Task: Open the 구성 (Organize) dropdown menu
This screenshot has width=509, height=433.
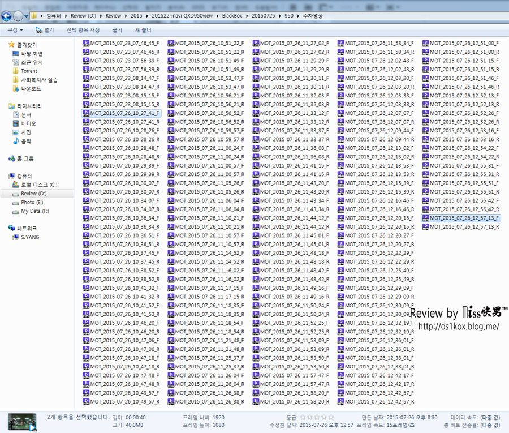Action: 15,30
